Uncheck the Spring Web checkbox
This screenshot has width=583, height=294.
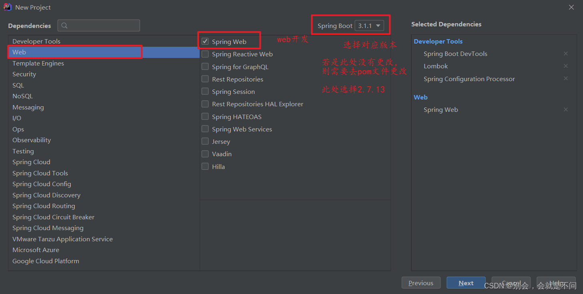(205, 42)
